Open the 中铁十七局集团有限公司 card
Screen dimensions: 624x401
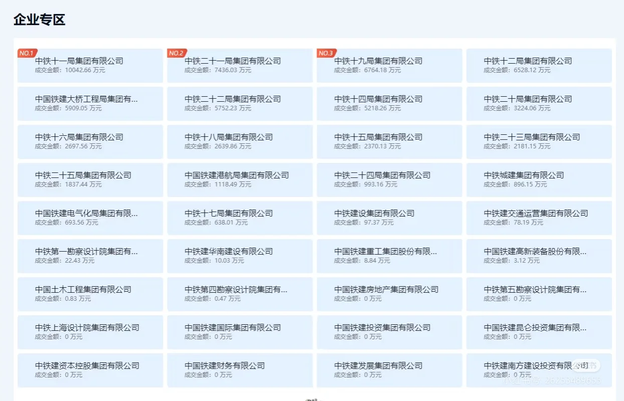[240, 218]
